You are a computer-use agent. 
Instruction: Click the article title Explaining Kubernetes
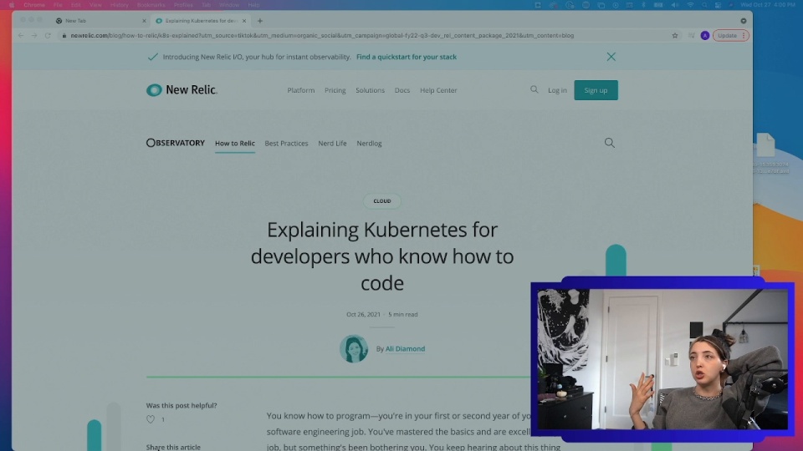[x=382, y=256]
